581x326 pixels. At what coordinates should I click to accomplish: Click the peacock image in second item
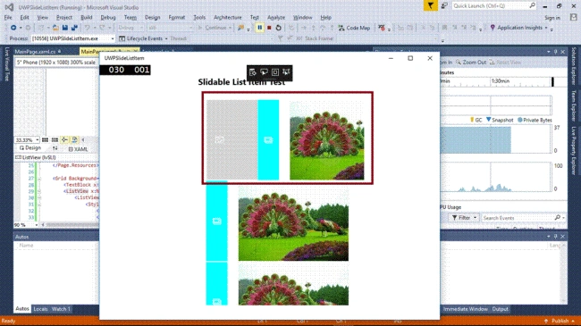pos(293,223)
